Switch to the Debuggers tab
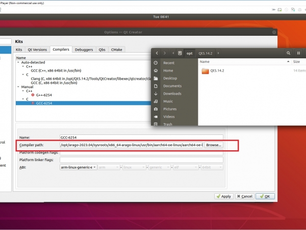Screen dimensions: 306x230 84,50
